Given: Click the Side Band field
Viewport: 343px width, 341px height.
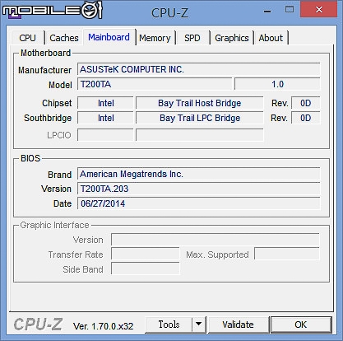Looking at the screenshot, I should [146, 269].
